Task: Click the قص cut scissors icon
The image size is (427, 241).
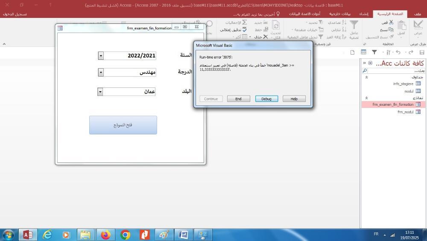Action: [x=391, y=22]
